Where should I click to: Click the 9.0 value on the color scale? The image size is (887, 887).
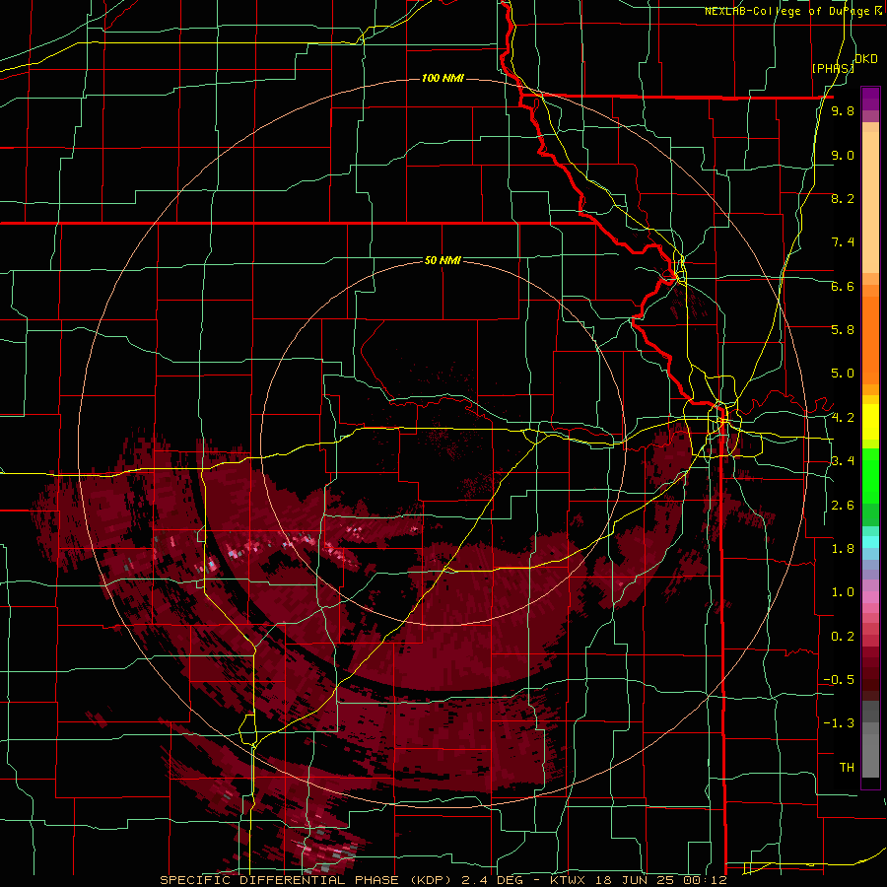[843, 155]
